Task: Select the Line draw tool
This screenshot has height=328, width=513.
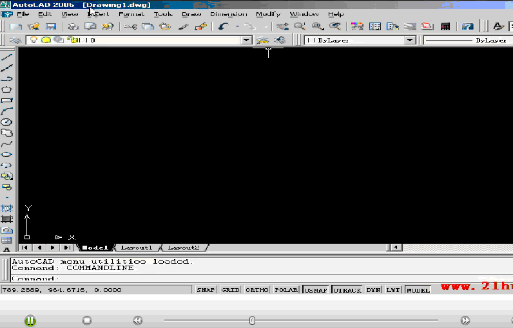Action: 6,57
